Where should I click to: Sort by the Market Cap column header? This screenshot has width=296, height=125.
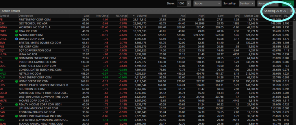(251, 16)
